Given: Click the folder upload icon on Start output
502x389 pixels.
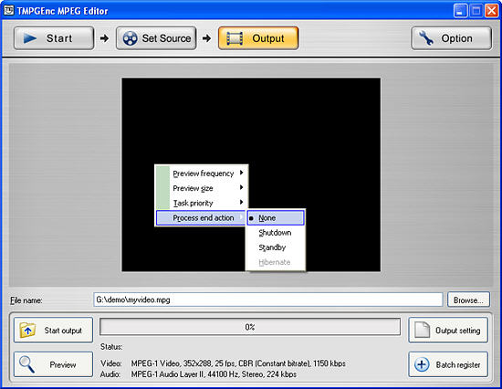Looking at the screenshot, I should [27, 330].
